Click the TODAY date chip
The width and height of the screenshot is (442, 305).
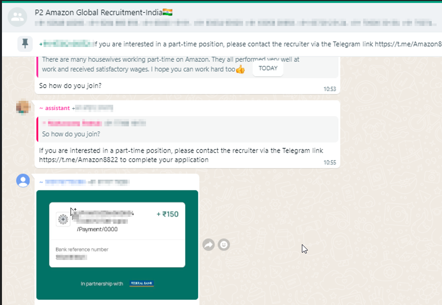point(268,69)
